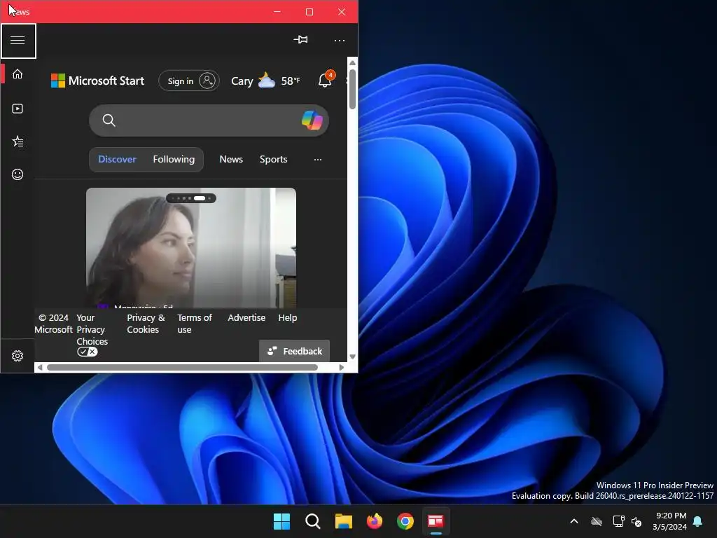Open the Privacy & Cookies link

tap(146, 324)
